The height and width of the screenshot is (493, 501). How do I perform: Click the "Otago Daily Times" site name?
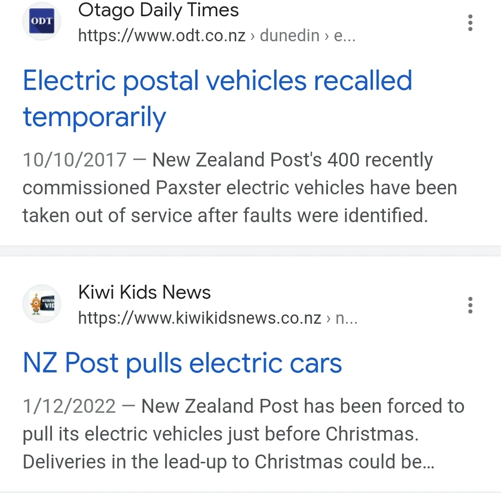pyautogui.click(x=158, y=10)
